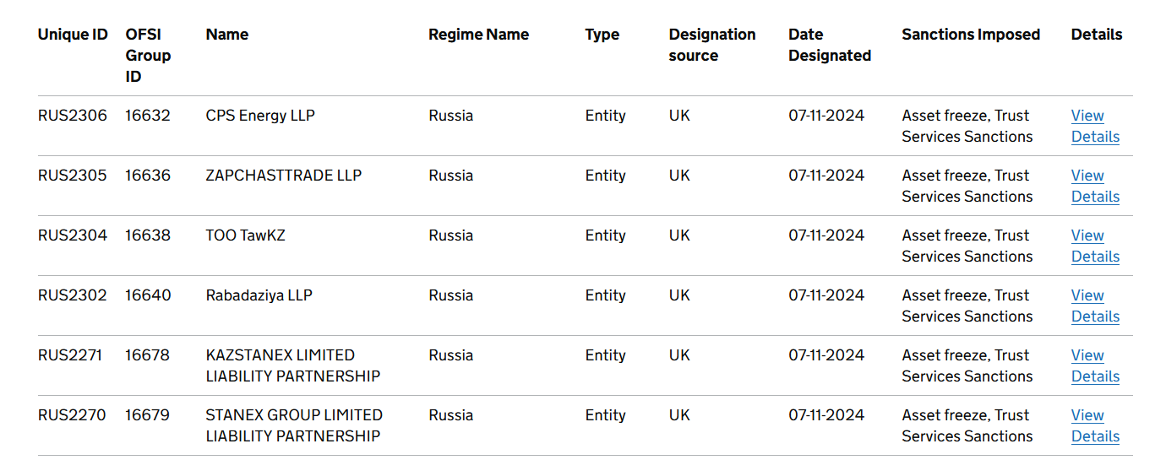This screenshot has width=1166, height=460.
Task: Select the Rabadaziya LLP name cell
Action: pos(259,295)
